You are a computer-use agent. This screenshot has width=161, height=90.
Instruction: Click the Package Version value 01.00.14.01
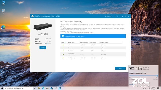[x=48, y=39]
